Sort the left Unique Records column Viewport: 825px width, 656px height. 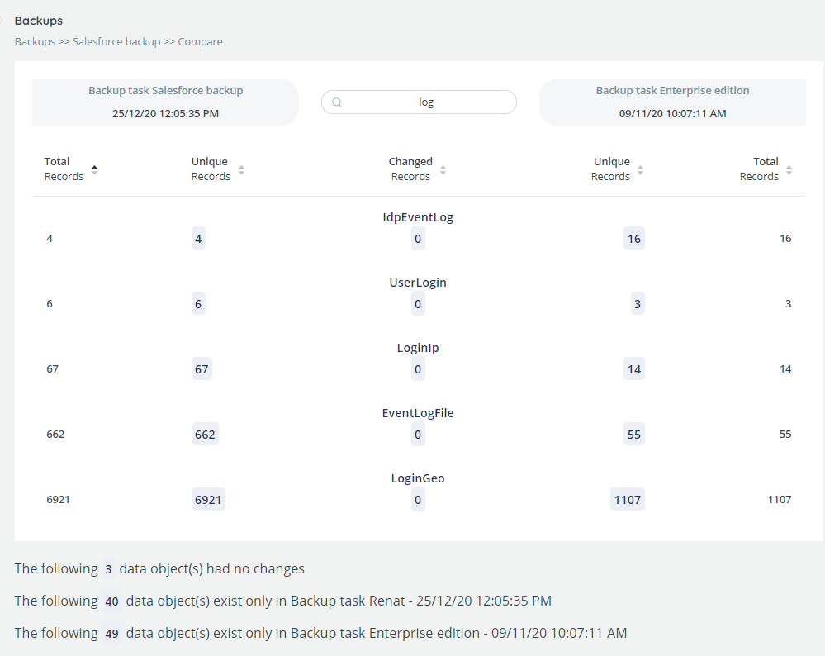point(240,169)
